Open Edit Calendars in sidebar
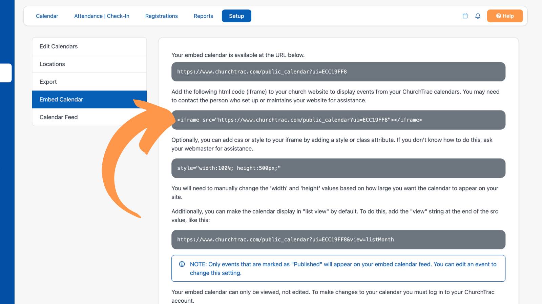Screen dimensions: 542x304 pyautogui.click(x=89, y=46)
